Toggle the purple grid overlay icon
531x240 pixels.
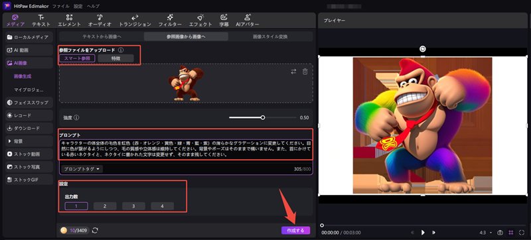pos(510,233)
